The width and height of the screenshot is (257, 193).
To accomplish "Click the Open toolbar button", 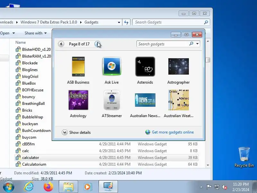I will tap(4, 33).
